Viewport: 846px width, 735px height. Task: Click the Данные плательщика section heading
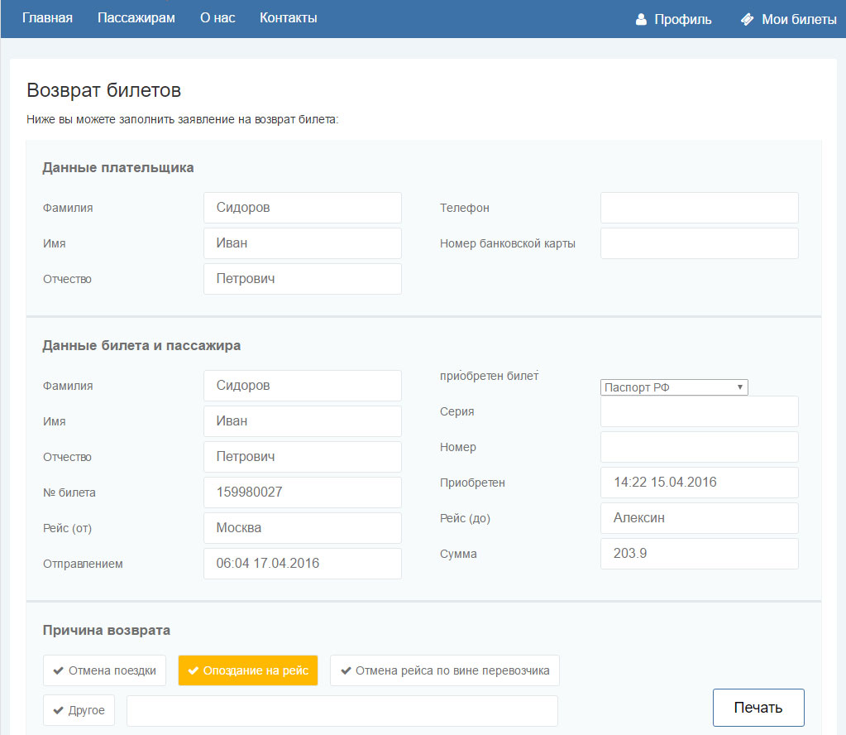tap(118, 168)
